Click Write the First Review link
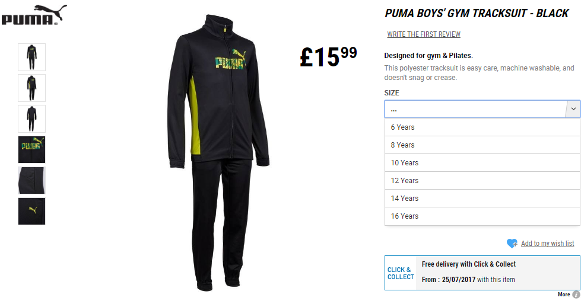581x304 pixels. click(x=424, y=34)
